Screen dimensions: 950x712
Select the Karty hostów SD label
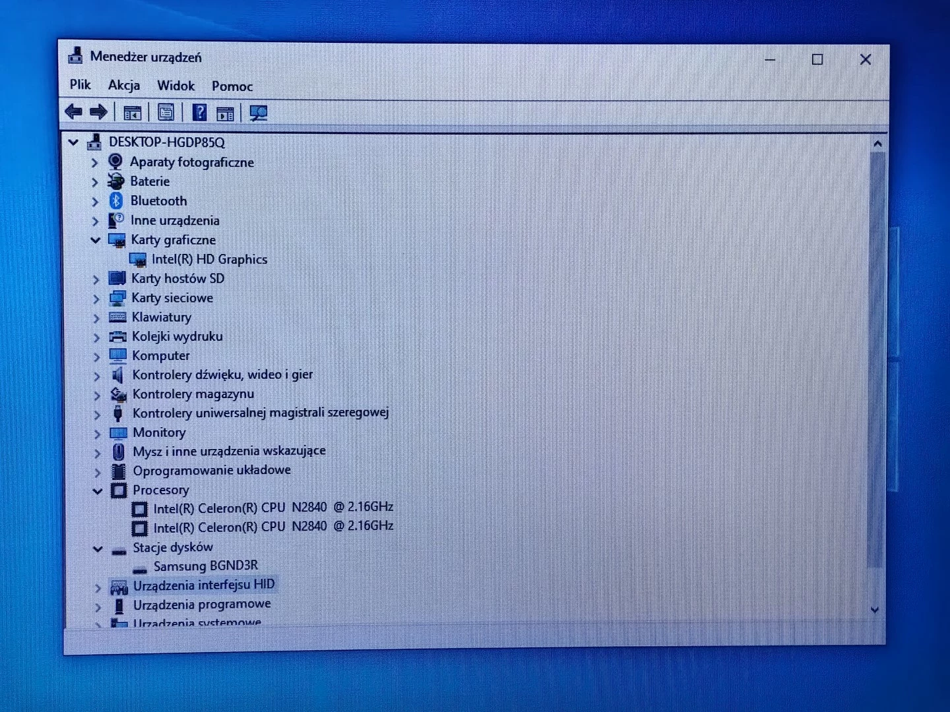(x=178, y=278)
